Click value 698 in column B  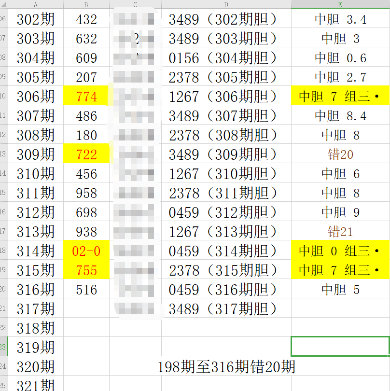86,212
